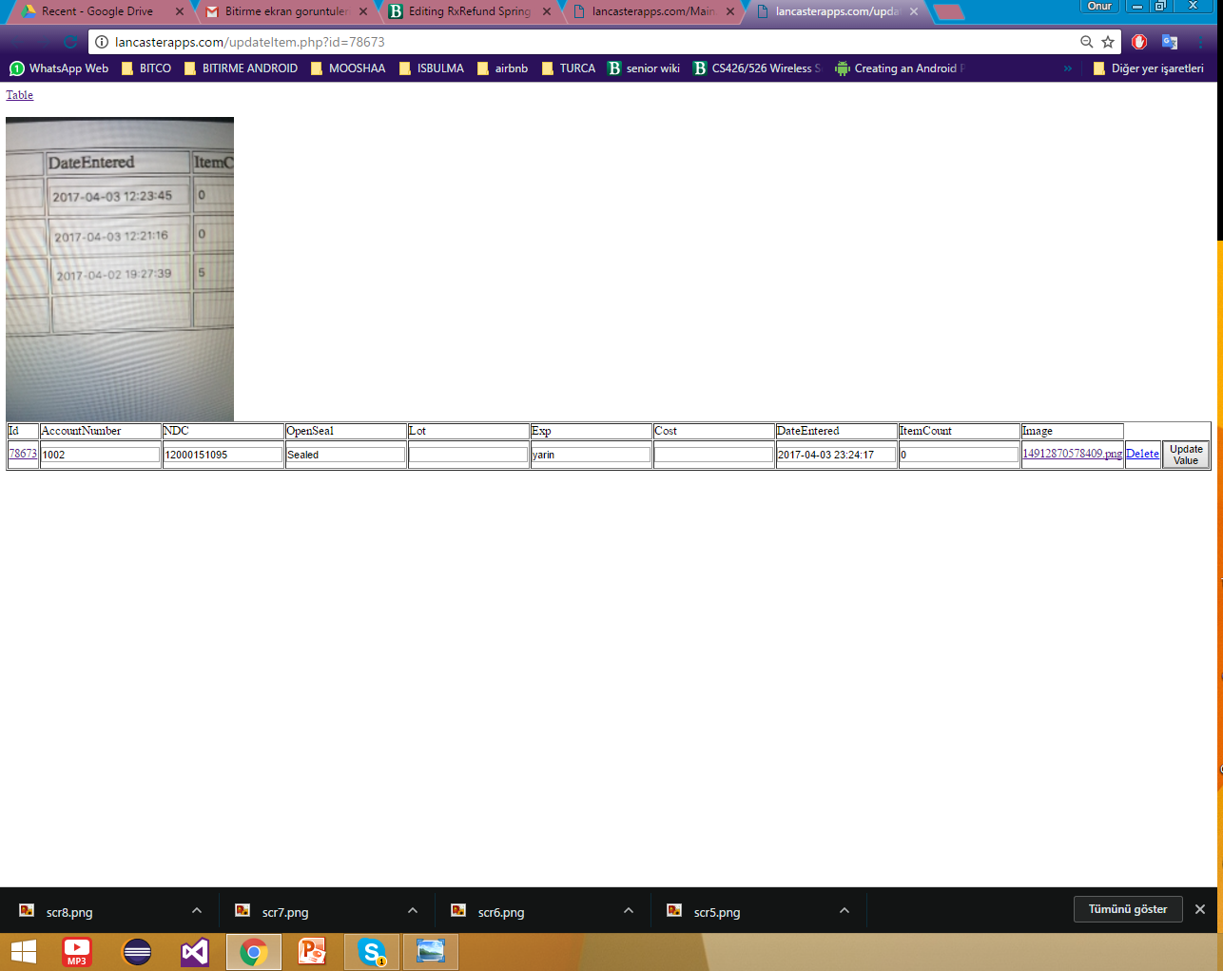Open the WhatsApp Web bookmark
The width and height of the screenshot is (1223, 971).
(59, 68)
